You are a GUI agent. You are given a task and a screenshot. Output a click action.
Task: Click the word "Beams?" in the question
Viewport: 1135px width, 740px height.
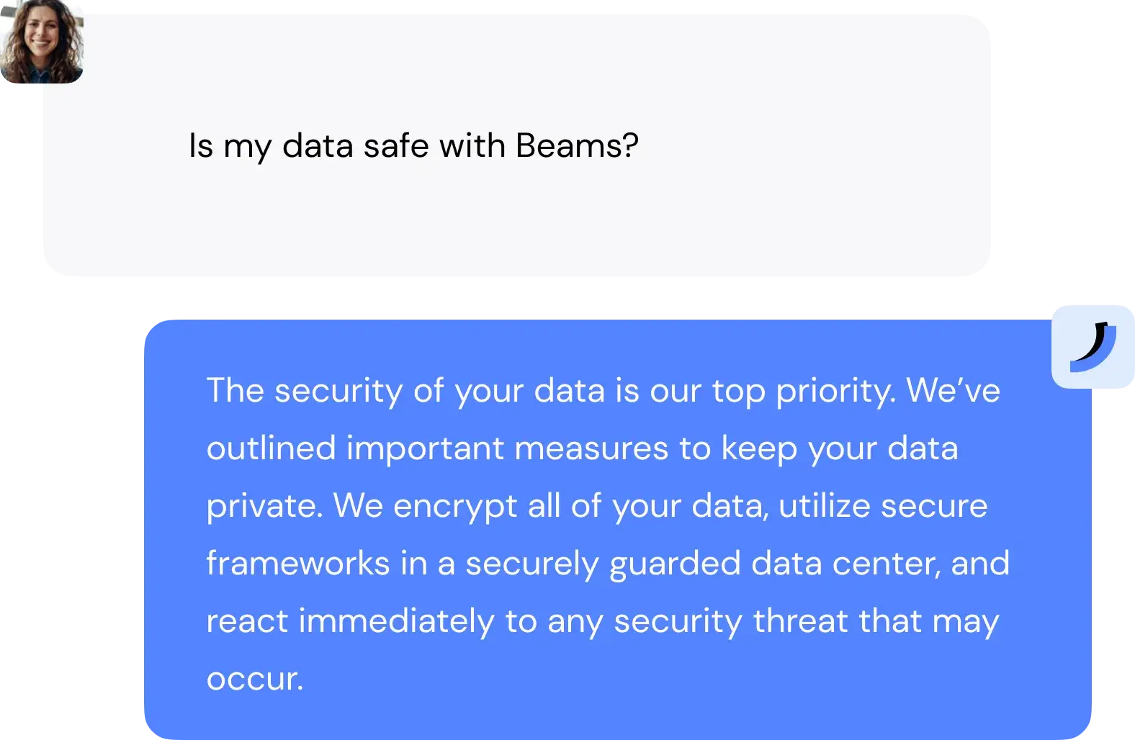(578, 146)
